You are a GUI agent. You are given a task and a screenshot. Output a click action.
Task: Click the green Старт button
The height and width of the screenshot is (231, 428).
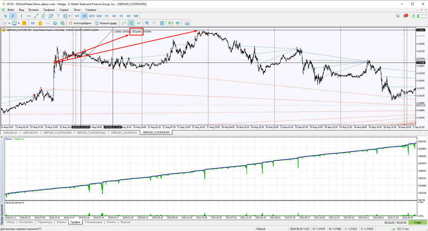pos(417,223)
